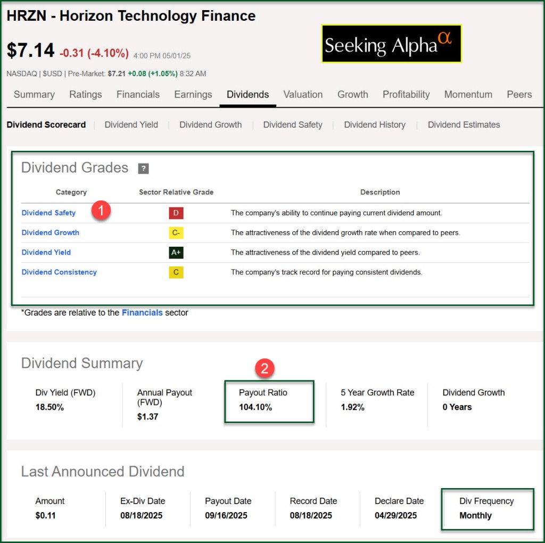Follow the Financials sector link
Viewport: 545px width, 543px height.
pyautogui.click(x=142, y=313)
